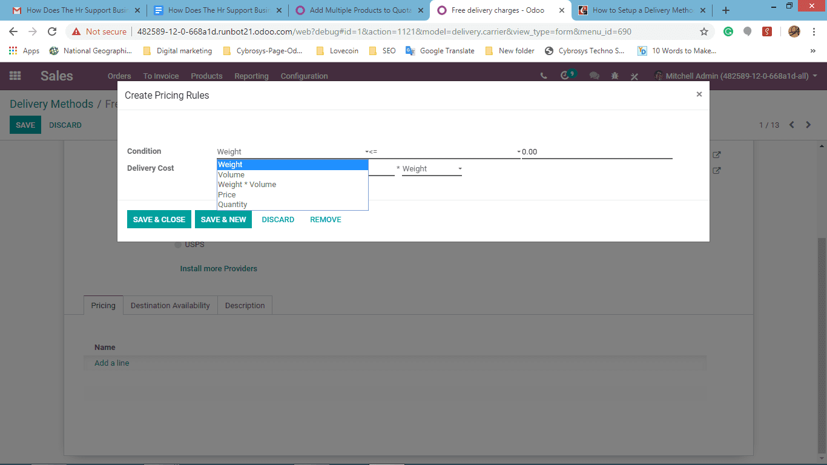Expand the Delivery Cost Weight factor dropdown
Image resolution: width=827 pixels, height=465 pixels.
click(x=432, y=169)
